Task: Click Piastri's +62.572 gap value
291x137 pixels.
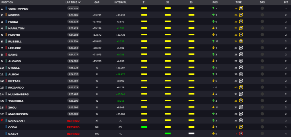Action: (x=97, y=35)
